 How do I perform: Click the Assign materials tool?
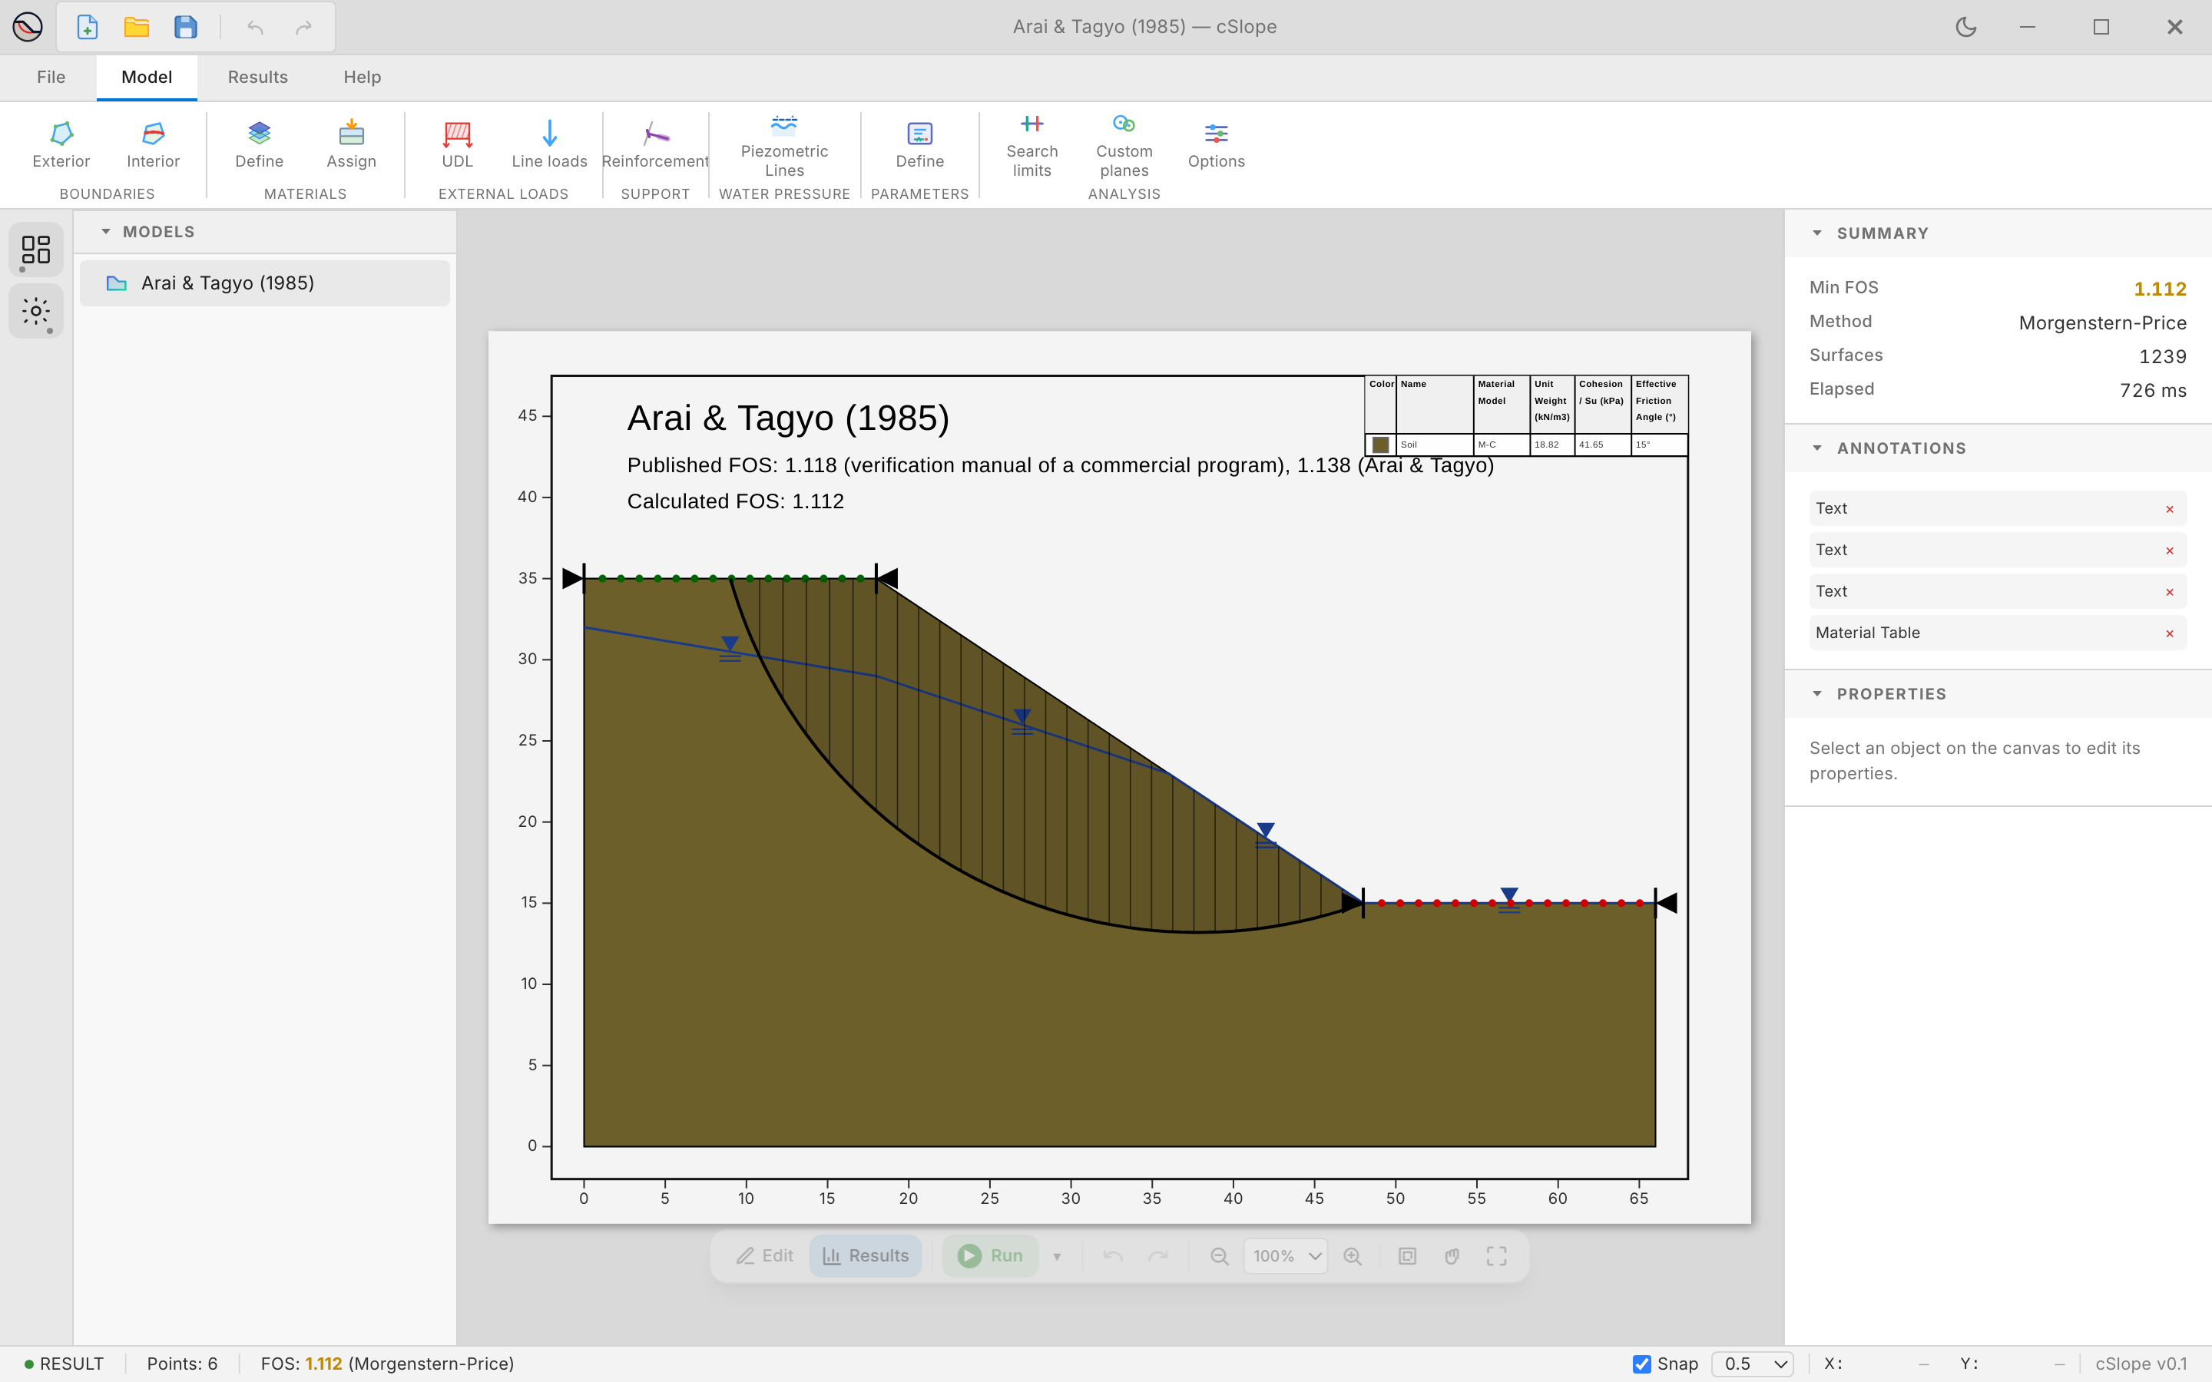tap(351, 145)
